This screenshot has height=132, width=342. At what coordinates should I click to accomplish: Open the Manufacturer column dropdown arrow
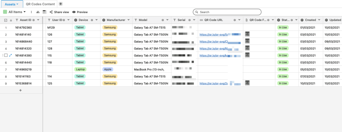click(129, 20)
